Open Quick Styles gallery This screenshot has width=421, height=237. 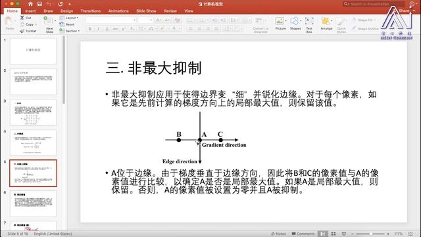click(x=341, y=25)
